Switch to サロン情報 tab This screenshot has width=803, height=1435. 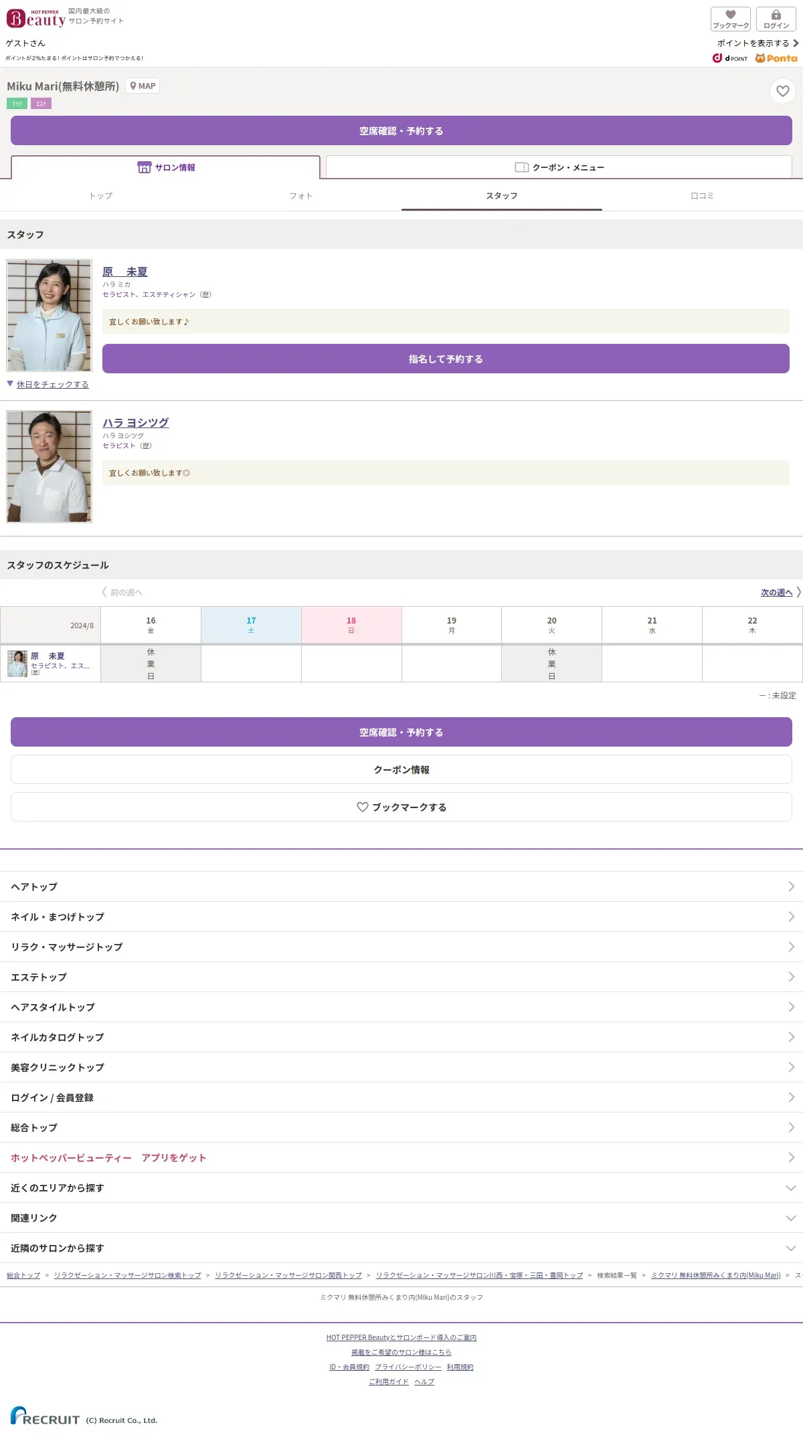[165, 167]
